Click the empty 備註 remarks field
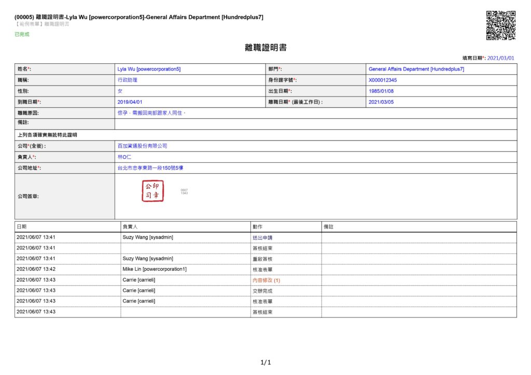Image resolution: width=531 pixels, height=375 pixels. click(x=315, y=123)
